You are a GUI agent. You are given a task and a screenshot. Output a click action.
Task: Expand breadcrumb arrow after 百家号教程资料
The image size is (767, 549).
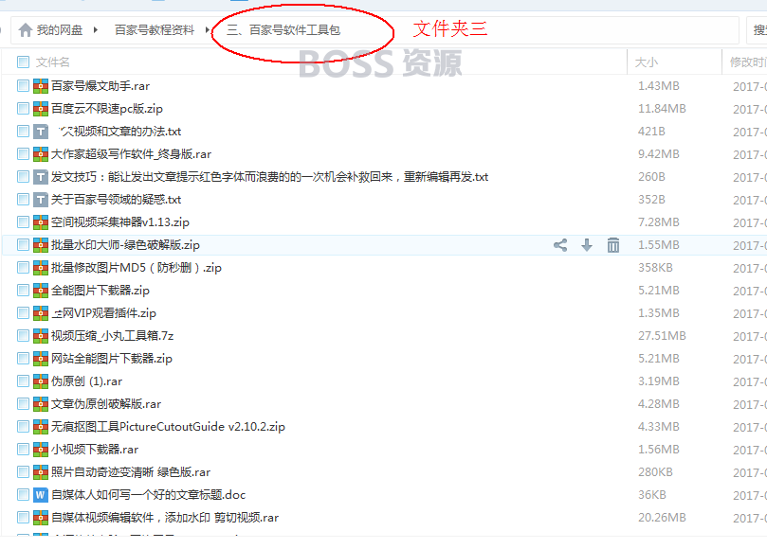tap(208, 30)
